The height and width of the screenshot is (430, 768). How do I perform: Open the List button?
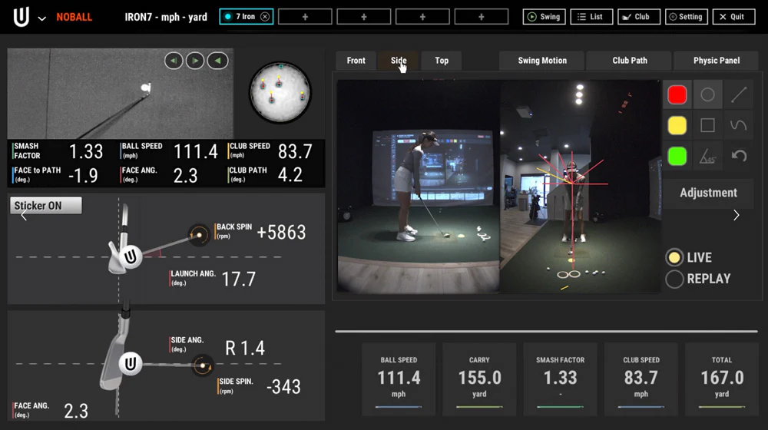click(591, 17)
